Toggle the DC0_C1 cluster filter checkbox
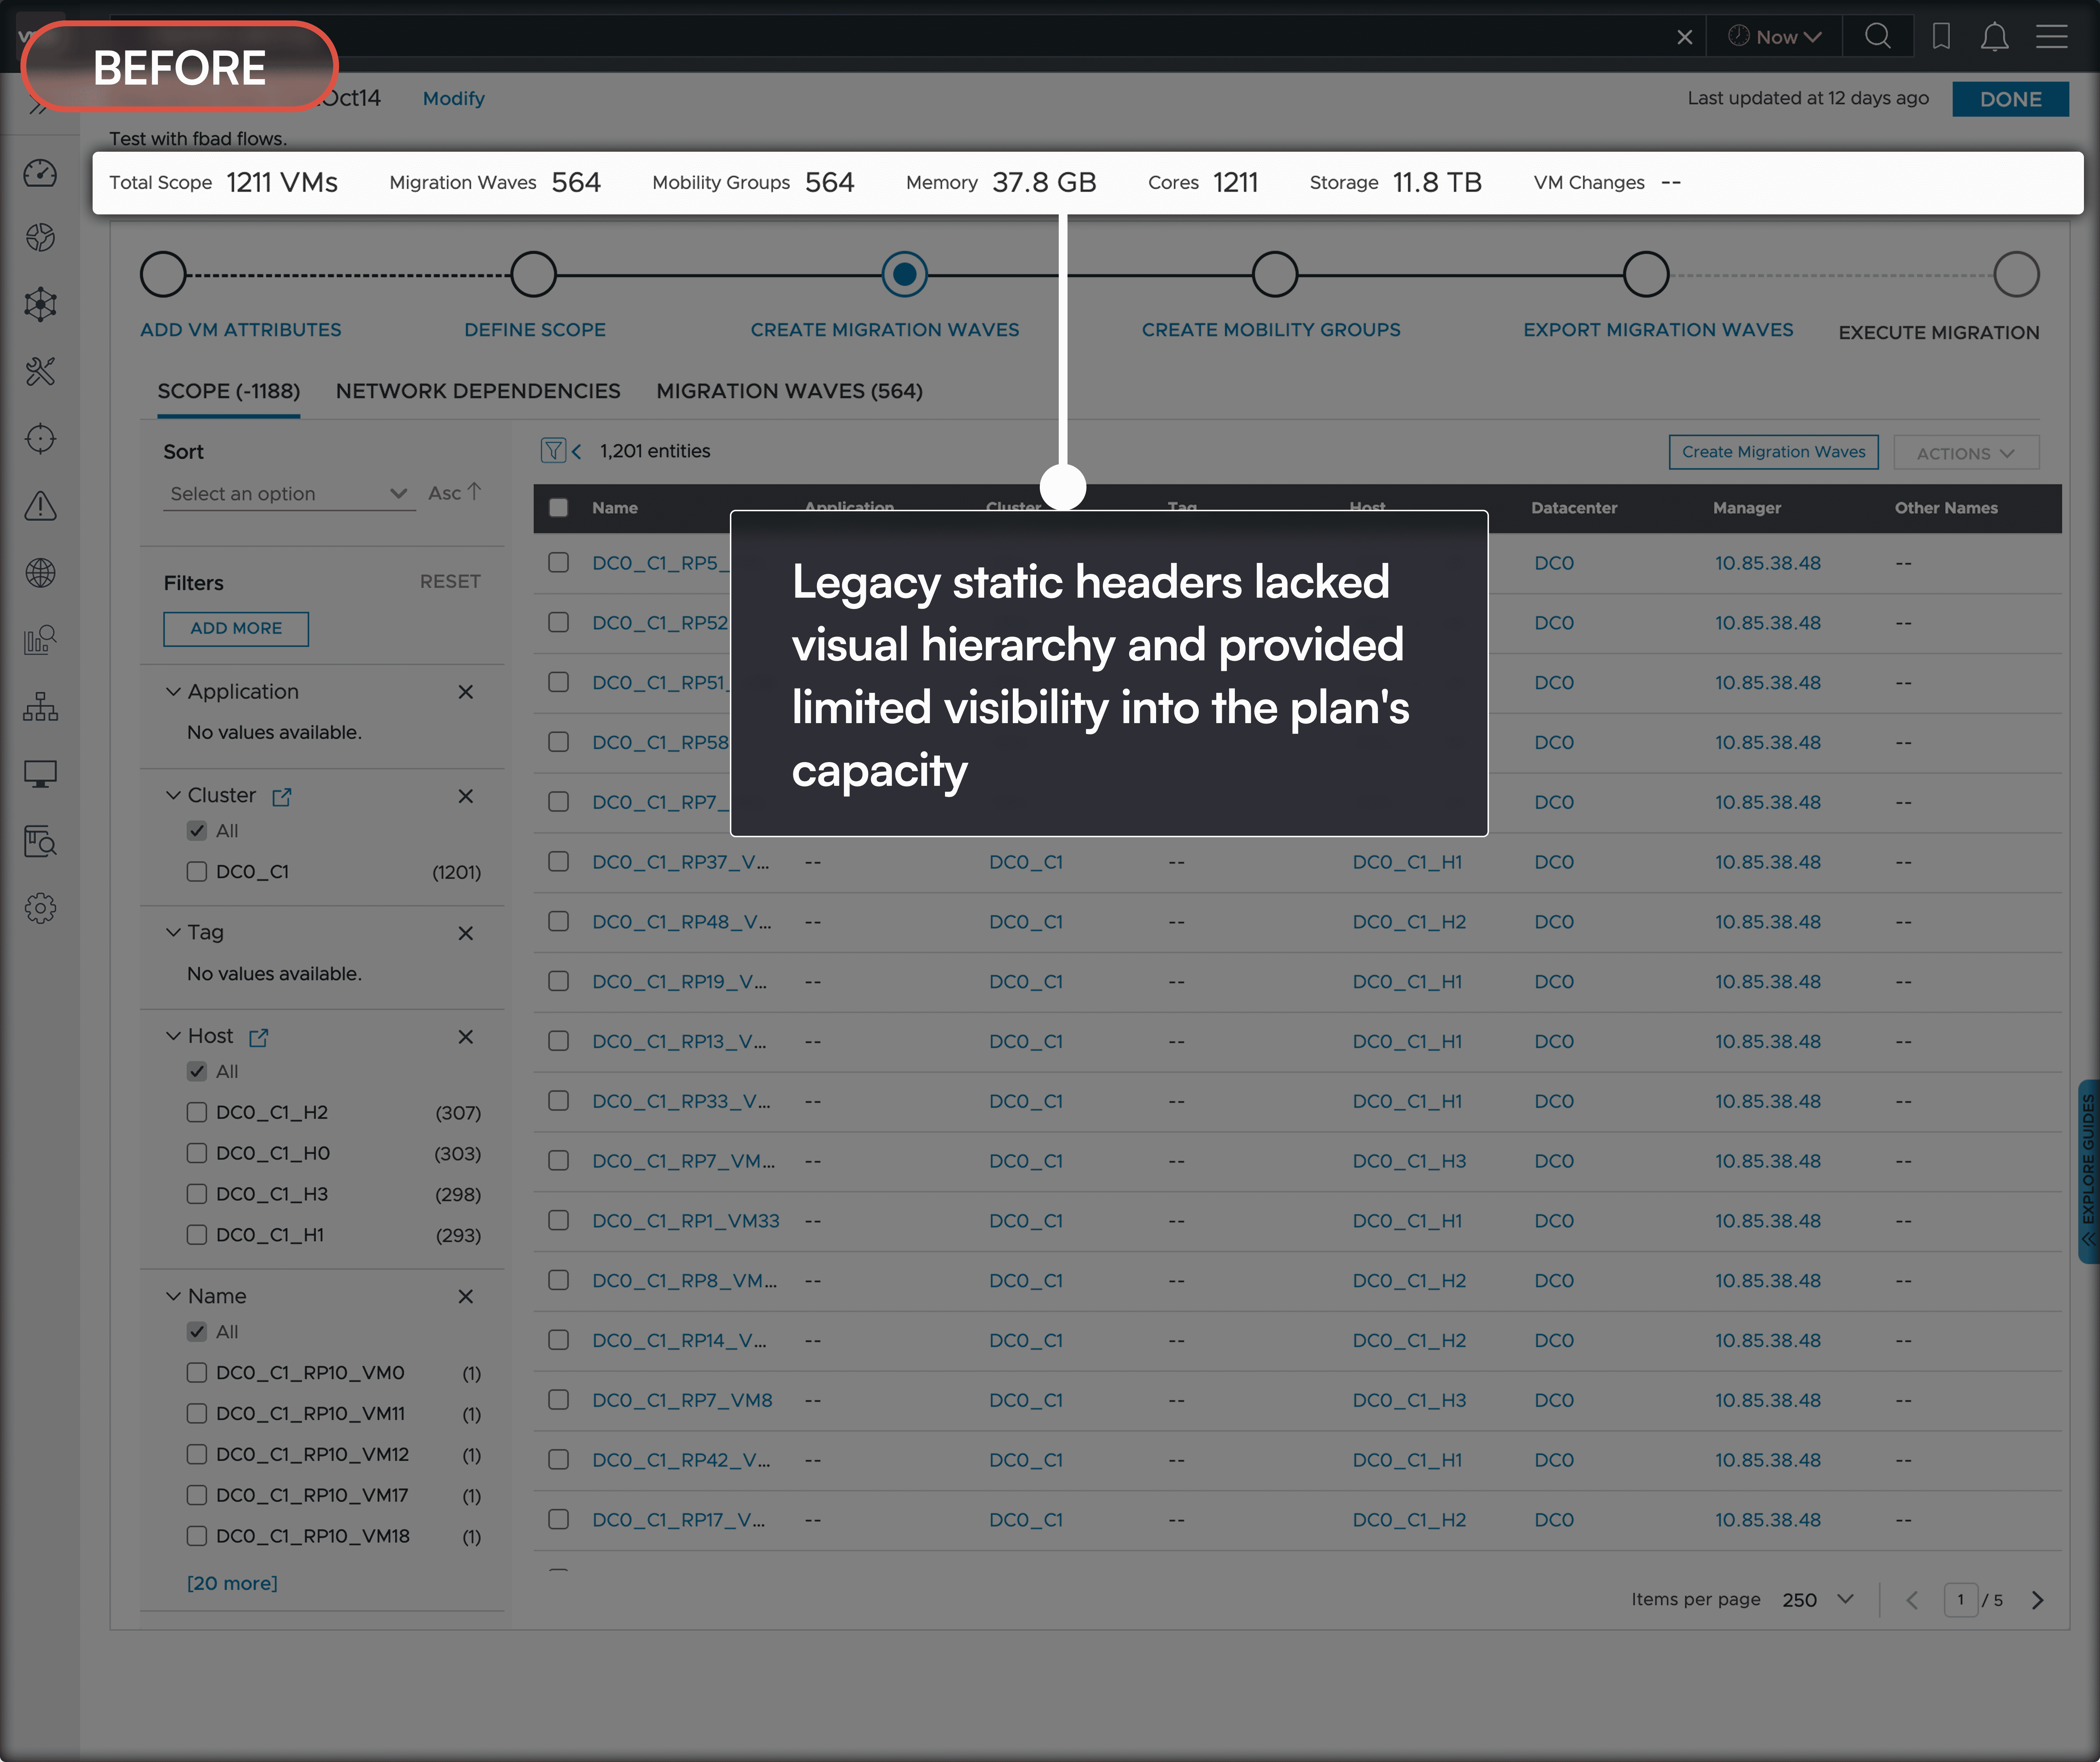The width and height of the screenshot is (2100, 1762). [x=197, y=871]
